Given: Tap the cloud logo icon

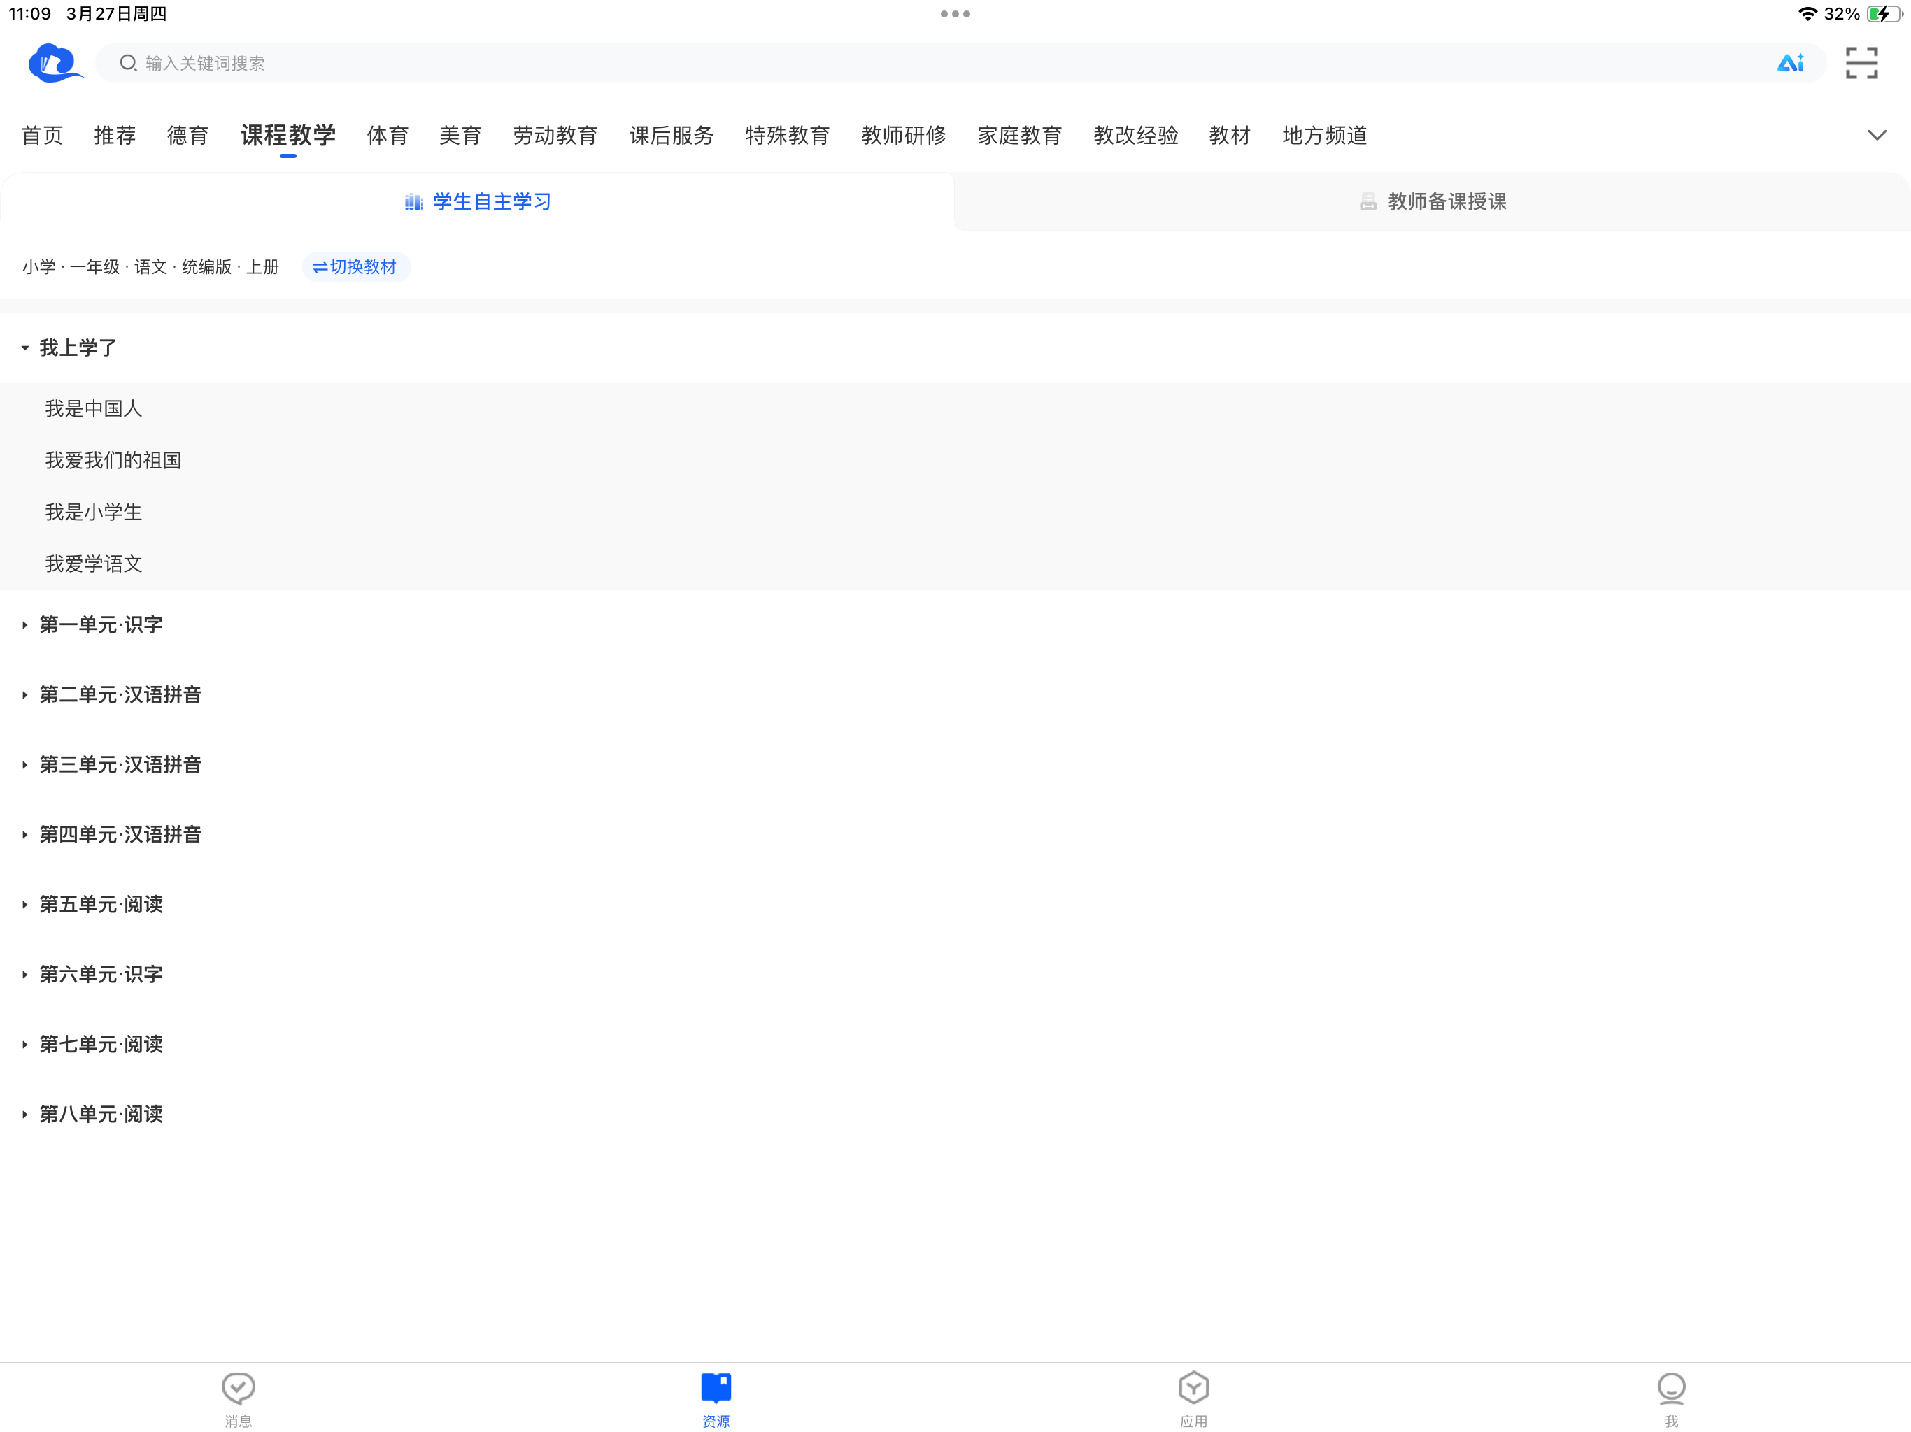Looking at the screenshot, I should pyautogui.click(x=55, y=62).
